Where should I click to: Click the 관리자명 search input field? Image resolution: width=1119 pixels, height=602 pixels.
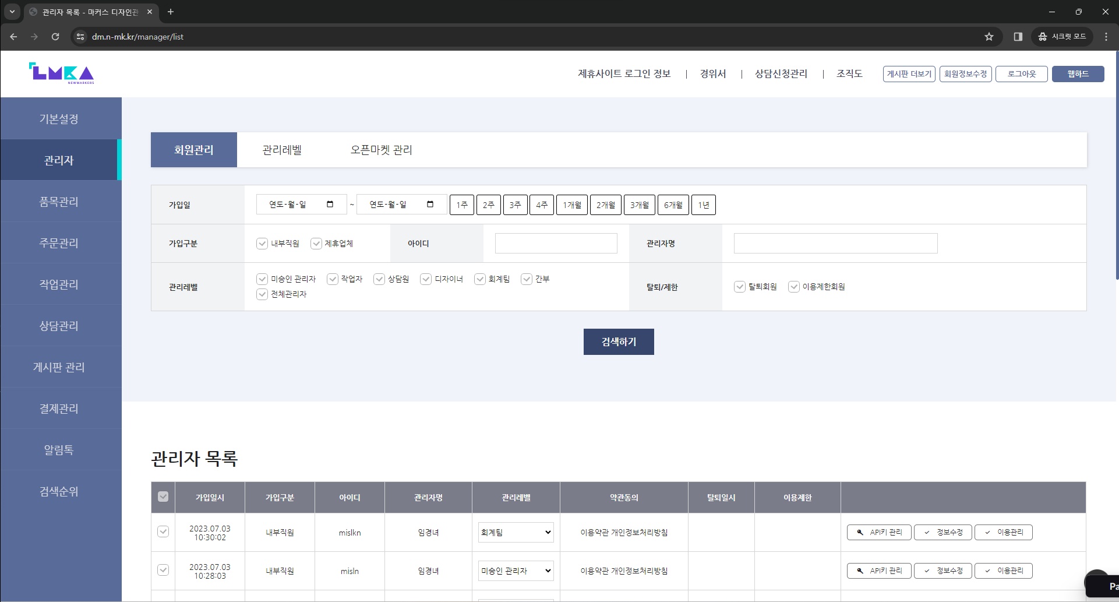click(836, 244)
